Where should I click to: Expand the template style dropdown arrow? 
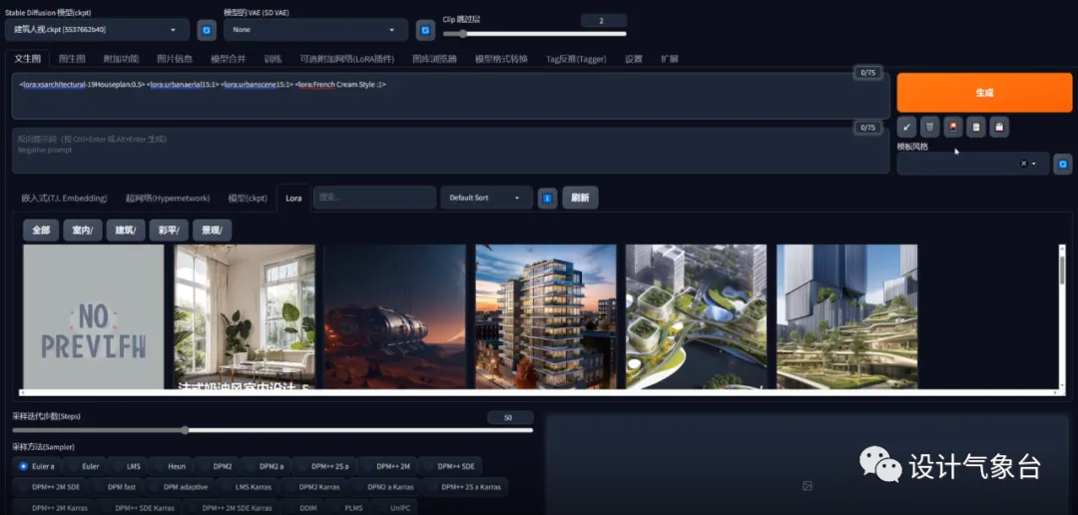click(1033, 164)
